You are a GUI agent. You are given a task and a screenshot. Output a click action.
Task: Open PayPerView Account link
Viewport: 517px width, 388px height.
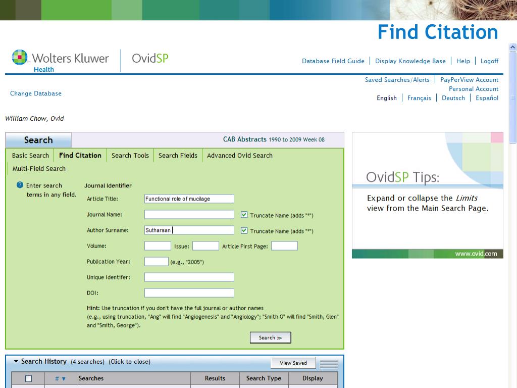[469, 80]
